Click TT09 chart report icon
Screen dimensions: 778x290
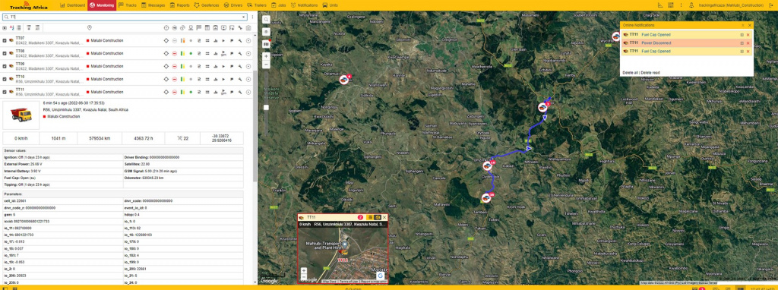[215, 67]
